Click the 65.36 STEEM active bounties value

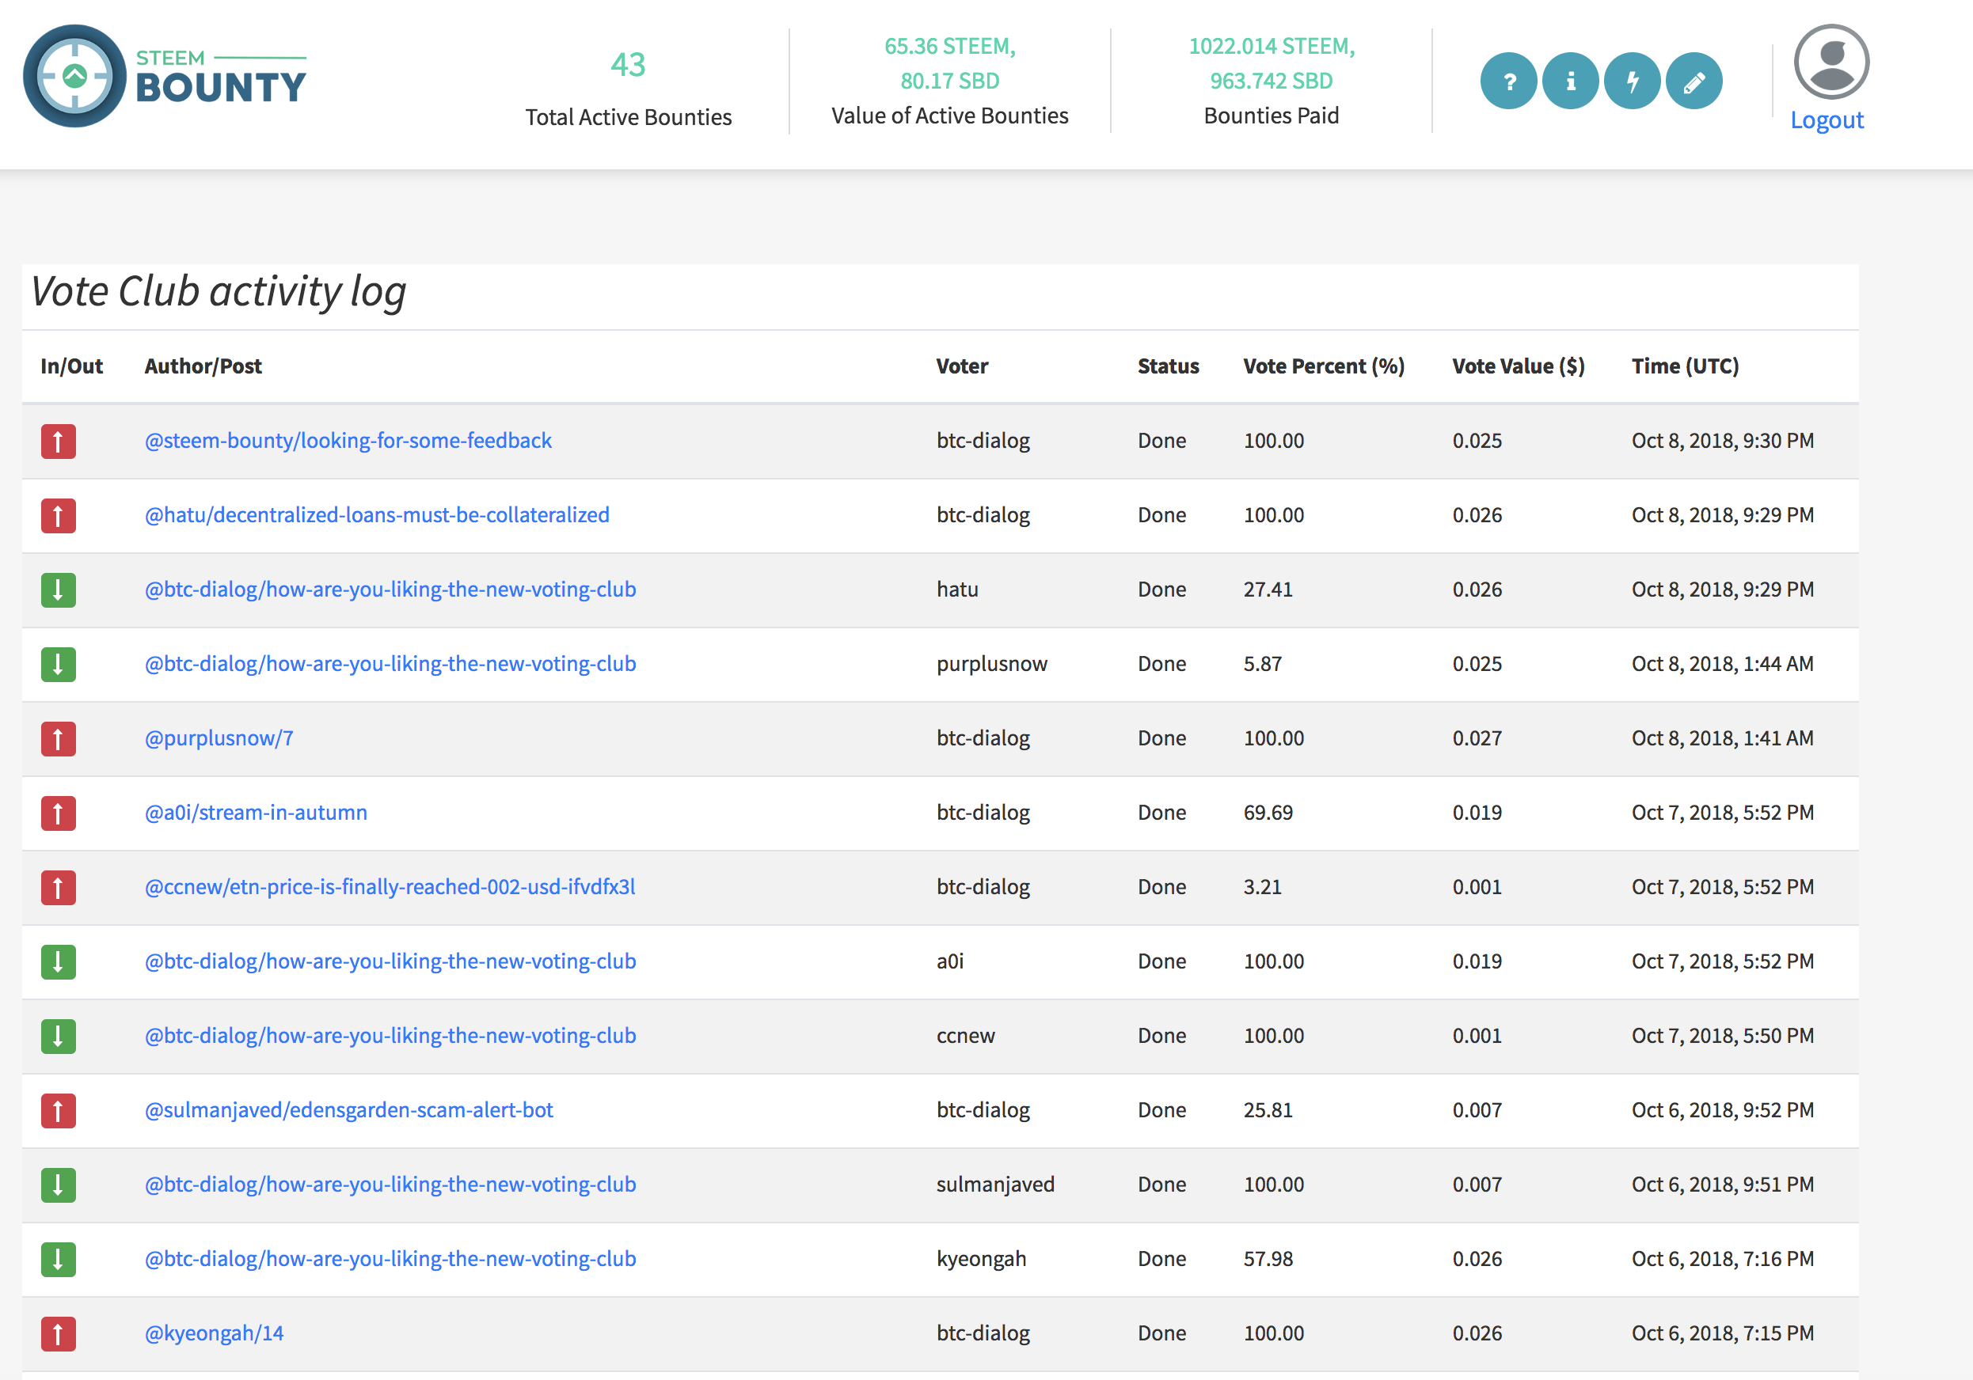[949, 47]
